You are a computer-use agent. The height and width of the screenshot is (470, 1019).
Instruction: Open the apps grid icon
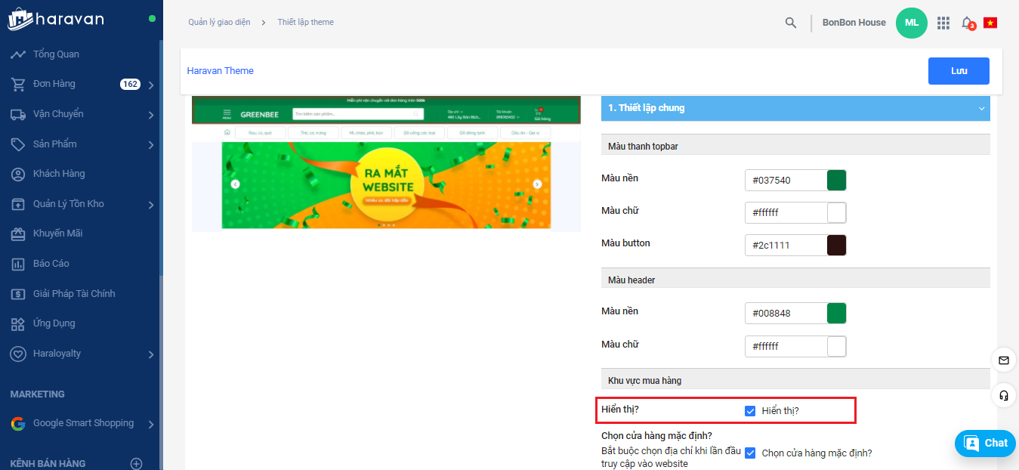(x=943, y=23)
